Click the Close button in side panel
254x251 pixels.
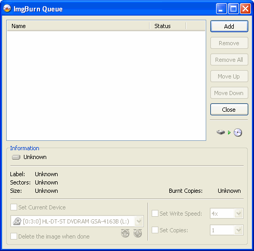click(229, 110)
